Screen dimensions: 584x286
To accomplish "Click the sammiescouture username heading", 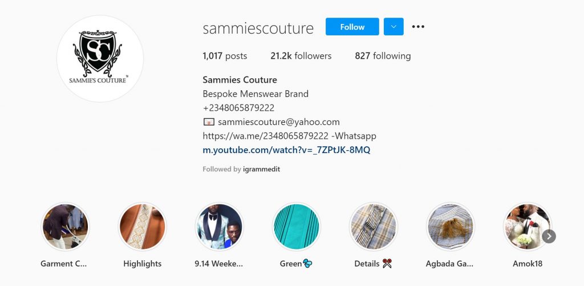I will [258, 28].
